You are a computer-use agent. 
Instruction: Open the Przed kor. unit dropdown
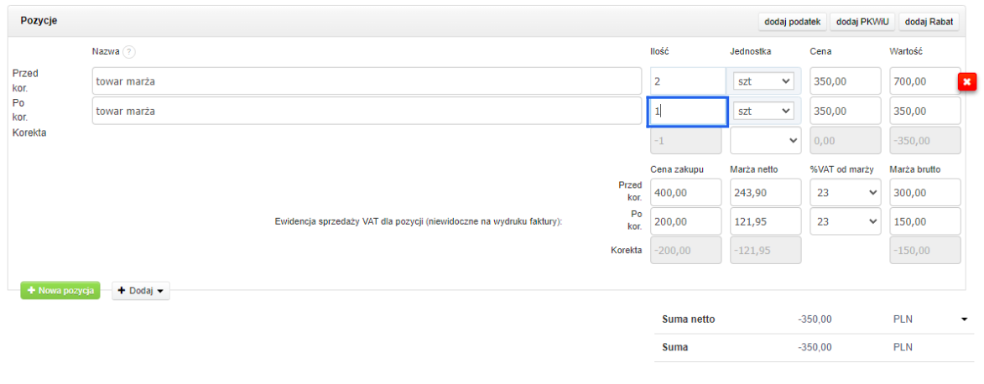[764, 81]
